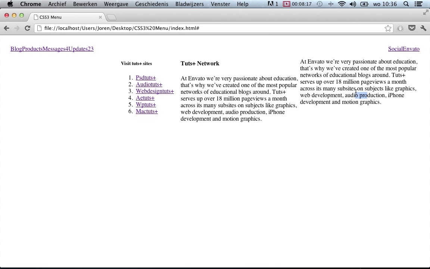Viewport: 430px width, 269px height.
Task: Follow the Products link
Action: tap(32, 49)
